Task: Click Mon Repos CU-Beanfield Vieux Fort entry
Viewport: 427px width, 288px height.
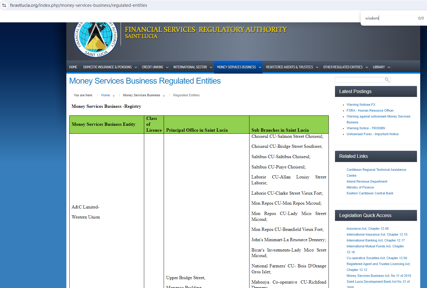Action: pyautogui.click(x=288, y=229)
